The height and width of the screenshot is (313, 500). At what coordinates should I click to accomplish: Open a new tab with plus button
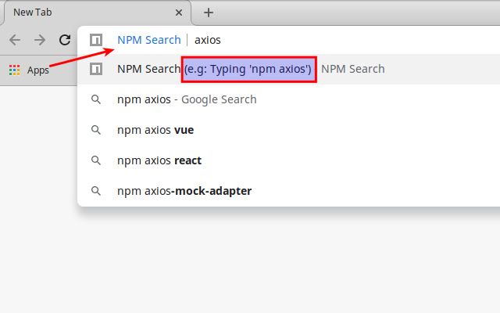[209, 13]
